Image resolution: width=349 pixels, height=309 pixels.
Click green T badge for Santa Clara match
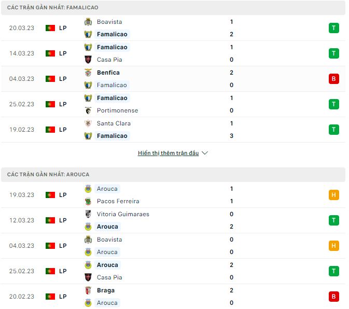pyautogui.click(x=333, y=130)
